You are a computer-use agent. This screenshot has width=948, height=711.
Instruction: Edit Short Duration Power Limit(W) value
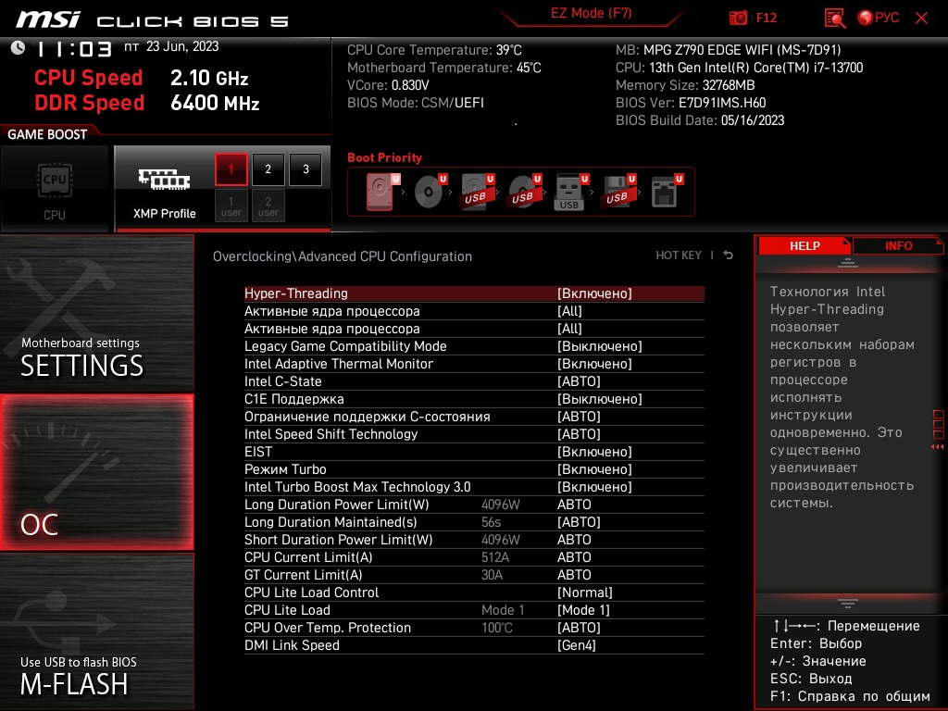[x=574, y=540]
